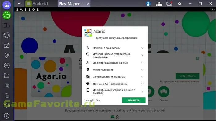Expand 'История использ. устройства' permission chevron

tap(142, 55)
